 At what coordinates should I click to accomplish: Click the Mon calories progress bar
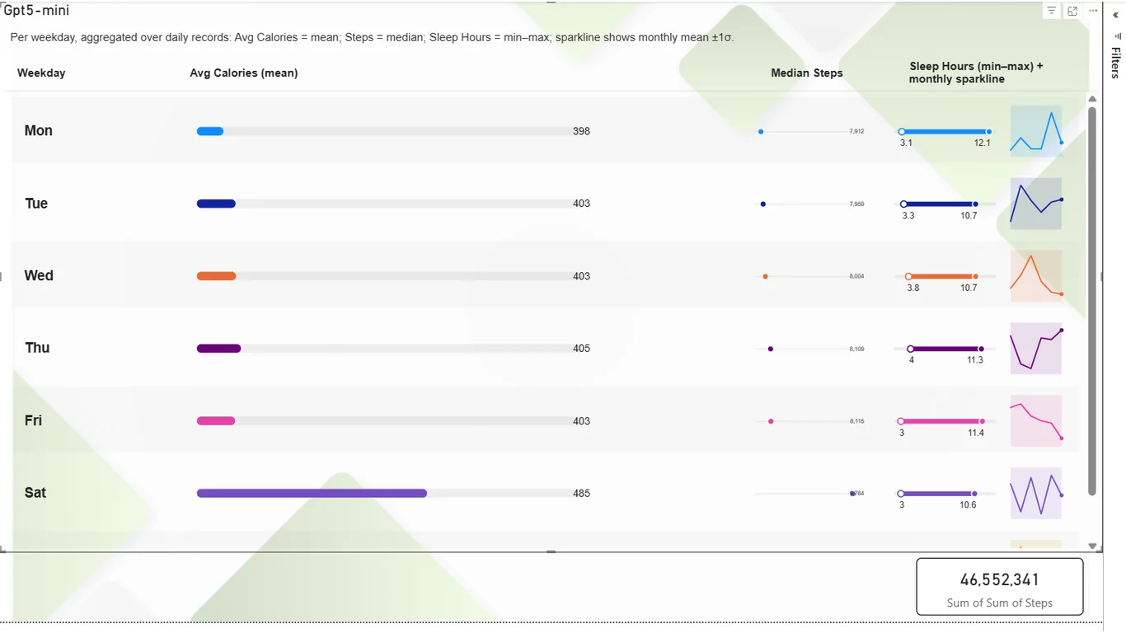(382, 131)
